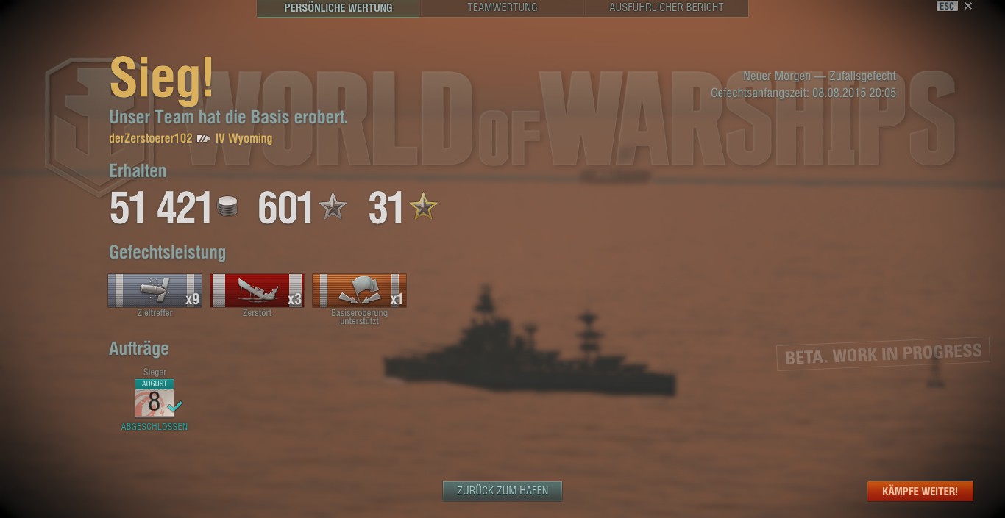Screen dimensions: 1005x518
Task: Click the Zieltreffer hits ribbon icon
Action: click(x=155, y=290)
